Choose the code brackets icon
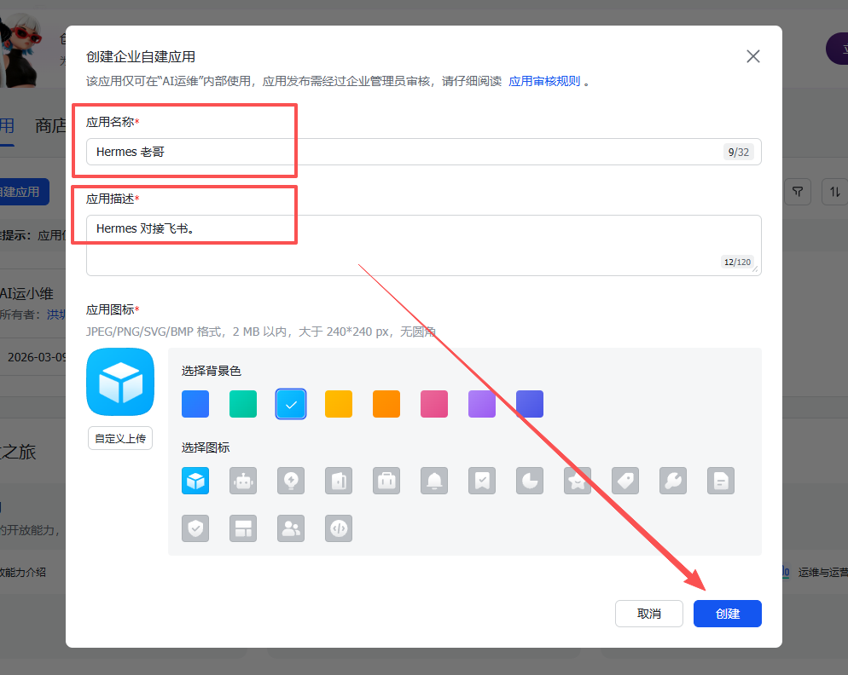This screenshot has height=675, width=848. (x=339, y=528)
